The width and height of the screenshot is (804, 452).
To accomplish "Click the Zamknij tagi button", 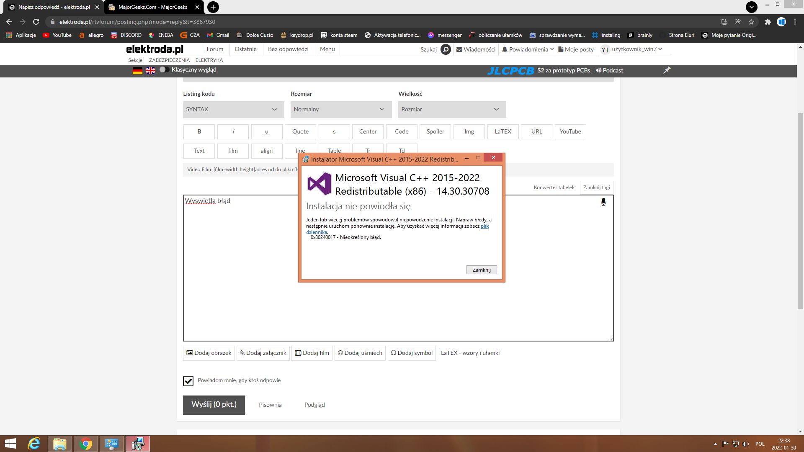I will 596,187.
